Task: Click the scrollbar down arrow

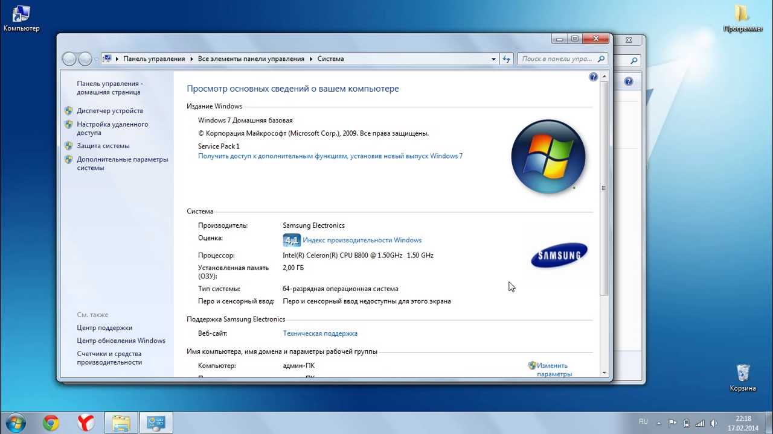Action: pos(604,373)
